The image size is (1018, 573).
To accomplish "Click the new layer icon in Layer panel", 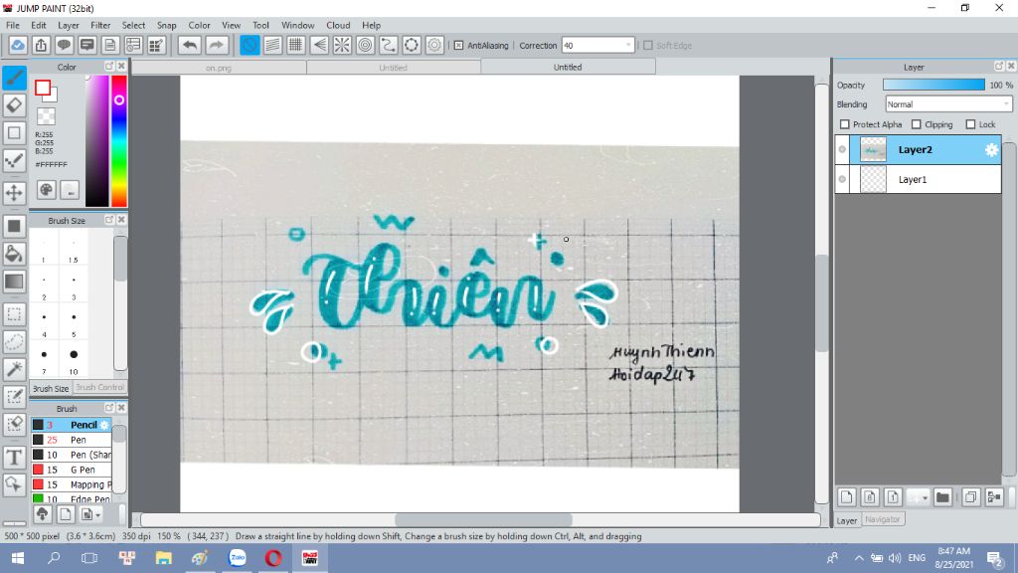I will coord(847,497).
